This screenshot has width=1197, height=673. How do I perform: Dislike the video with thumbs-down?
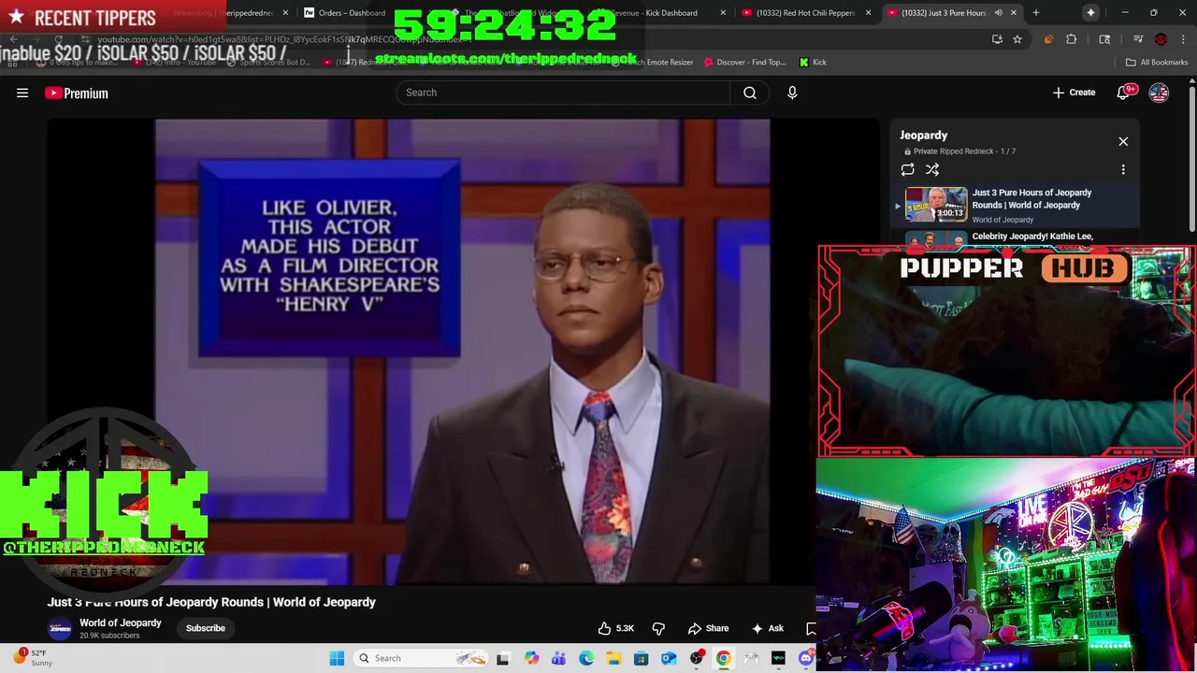click(658, 628)
